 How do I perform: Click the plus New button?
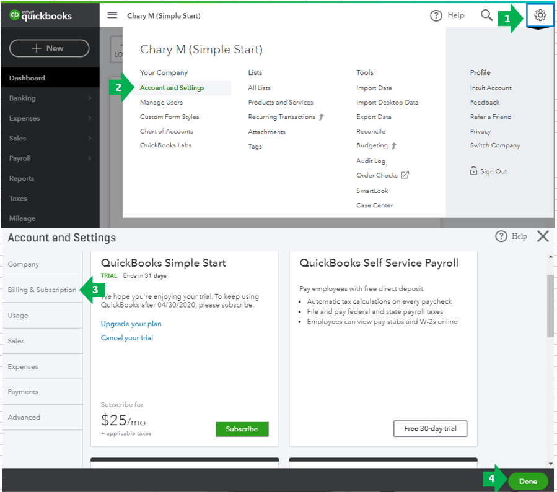point(49,48)
